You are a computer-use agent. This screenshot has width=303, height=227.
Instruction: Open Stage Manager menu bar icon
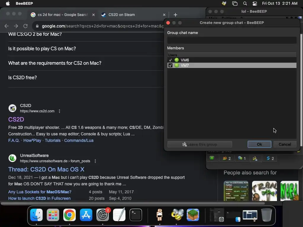point(235,3)
